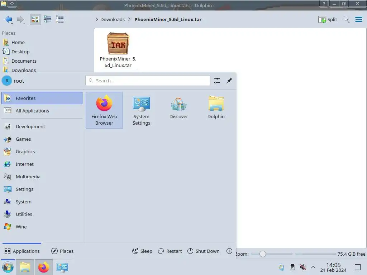367x275 pixels.
Task: Toggle the muted volume tray icon
Action: pyautogui.click(x=303, y=267)
